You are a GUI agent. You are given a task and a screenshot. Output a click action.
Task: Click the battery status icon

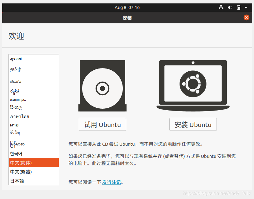click(239, 7)
